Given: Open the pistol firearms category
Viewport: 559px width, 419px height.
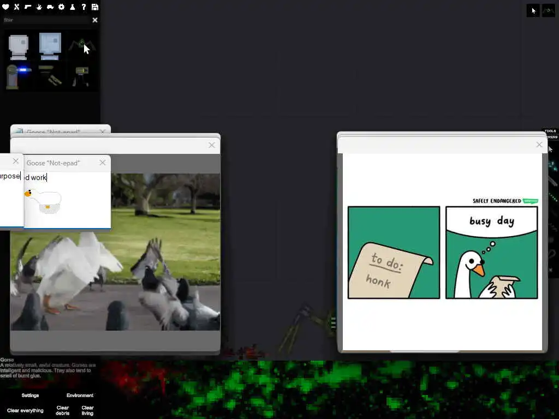Looking at the screenshot, I should [x=28, y=7].
